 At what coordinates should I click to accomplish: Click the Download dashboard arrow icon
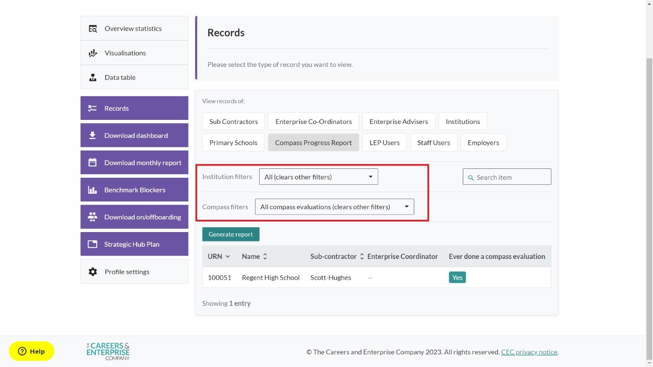click(93, 135)
